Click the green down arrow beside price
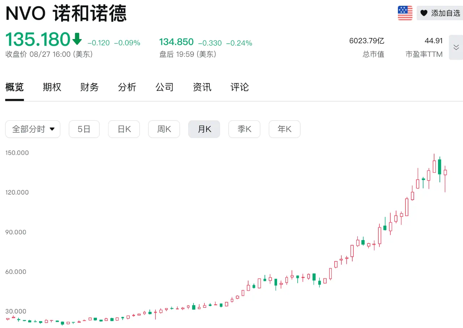Image resolution: width=463 pixels, height=328 pixels. [77, 39]
